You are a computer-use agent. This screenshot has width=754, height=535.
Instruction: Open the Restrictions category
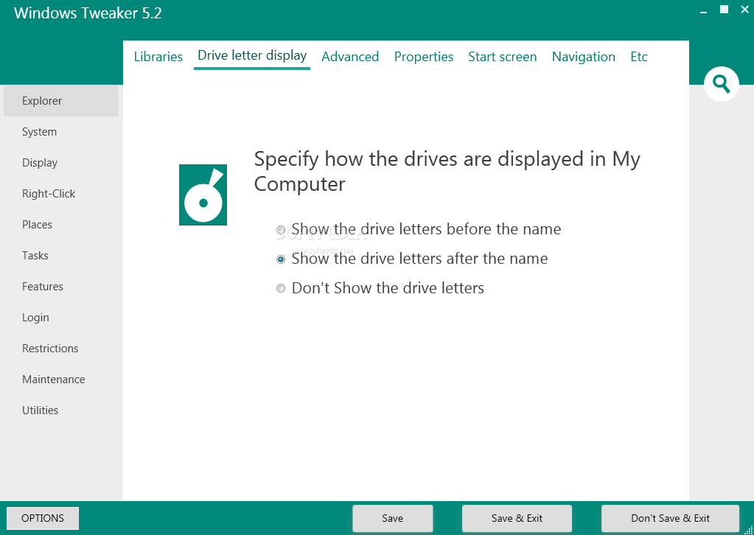(61, 349)
